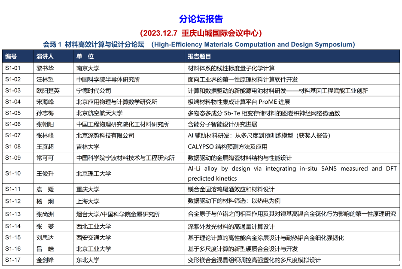Select the CALYPSO 结构预测方法及应用 title
Image resolution: width=402 pixels, height=269 pixels.
pyautogui.click(x=228, y=146)
